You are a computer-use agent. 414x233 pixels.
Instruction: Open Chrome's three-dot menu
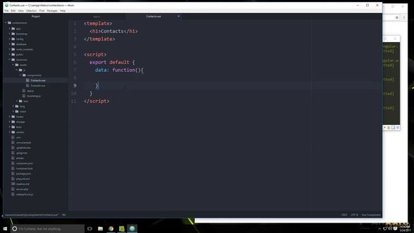(x=404, y=17)
